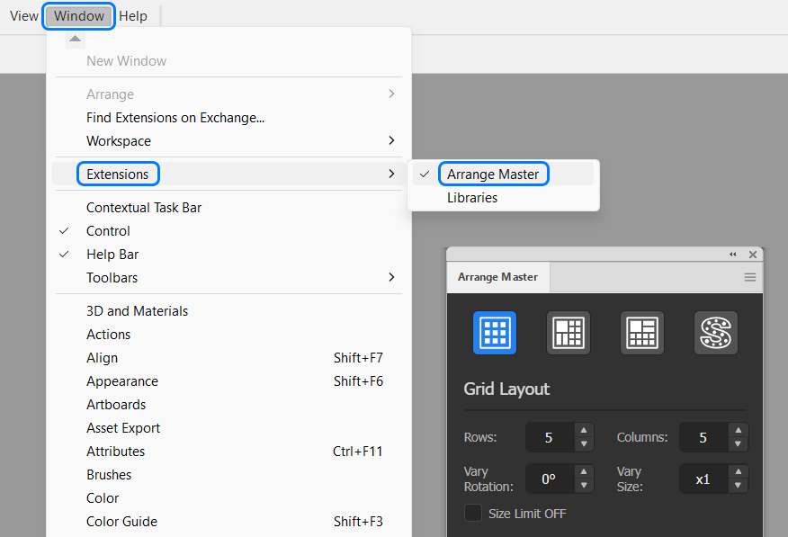Image resolution: width=788 pixels, height=537 pixels.
Task: Open the Attributes panel from the menu
Action: pyautogui.click(x=228, y=452)
